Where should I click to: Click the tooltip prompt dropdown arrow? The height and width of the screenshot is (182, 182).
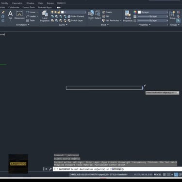178,93
